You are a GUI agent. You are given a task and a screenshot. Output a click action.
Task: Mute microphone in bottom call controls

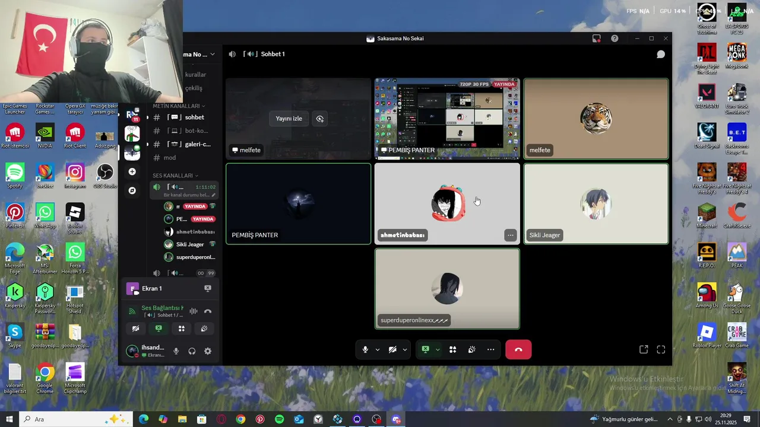coord(365,350)
